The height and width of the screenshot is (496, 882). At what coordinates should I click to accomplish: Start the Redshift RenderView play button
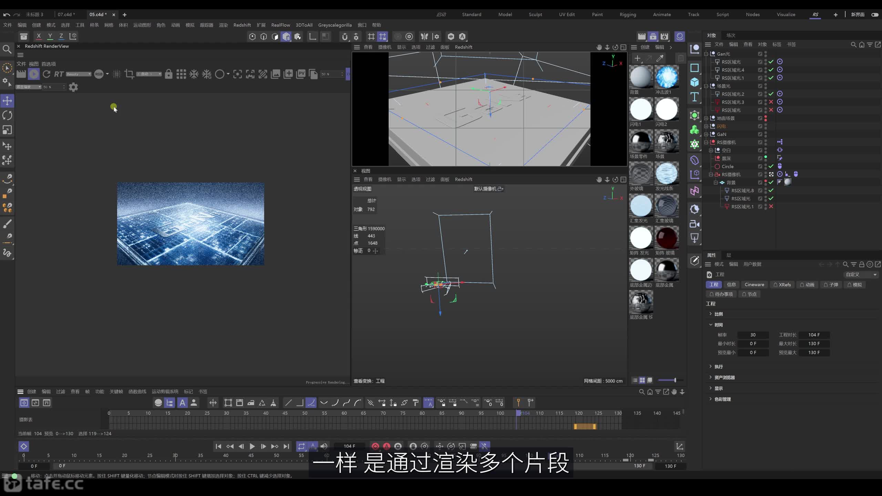click(34, 74)
